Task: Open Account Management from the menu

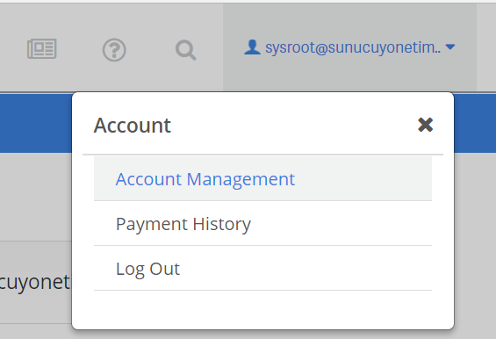Action: point(205,179)
